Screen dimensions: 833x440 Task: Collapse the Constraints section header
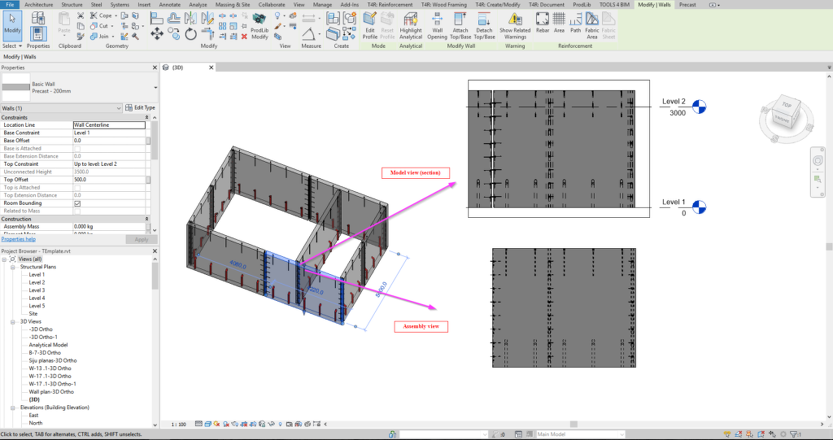(147, 117)
